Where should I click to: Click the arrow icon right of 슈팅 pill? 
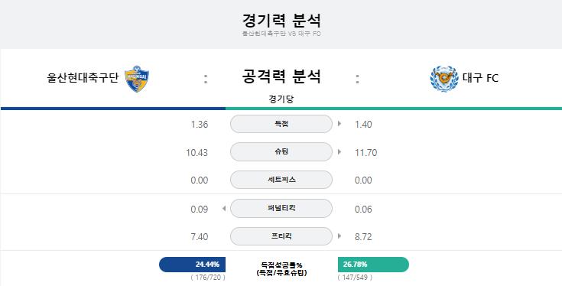(339, 152)
